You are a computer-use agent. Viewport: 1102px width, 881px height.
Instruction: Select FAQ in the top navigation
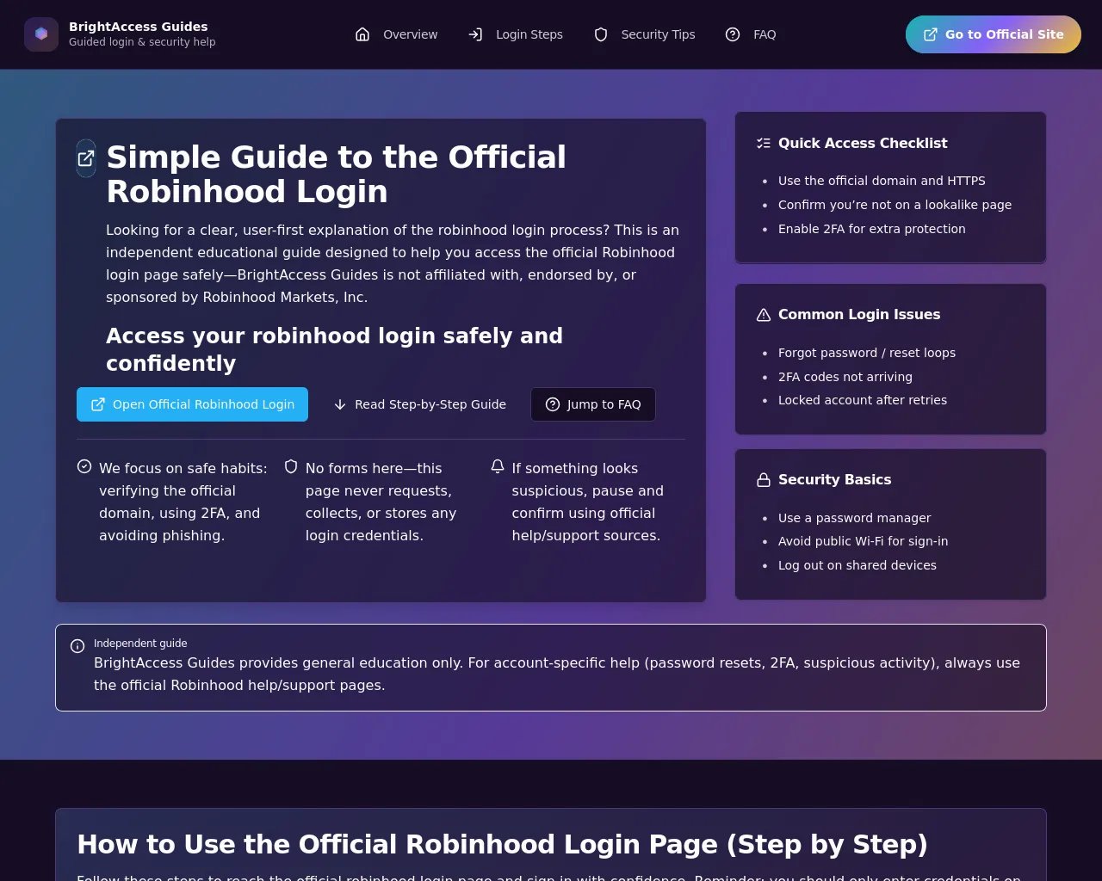[752, 34]
